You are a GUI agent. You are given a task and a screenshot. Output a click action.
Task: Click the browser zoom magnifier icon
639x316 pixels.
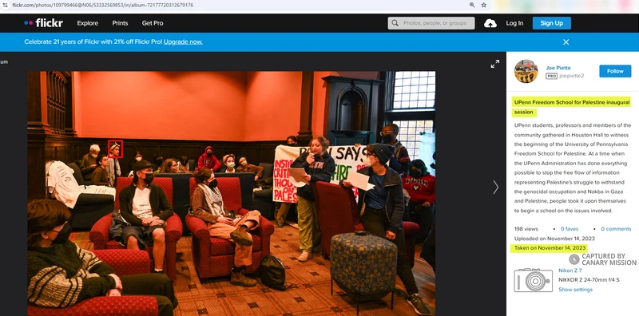click(x=472, y=5)
